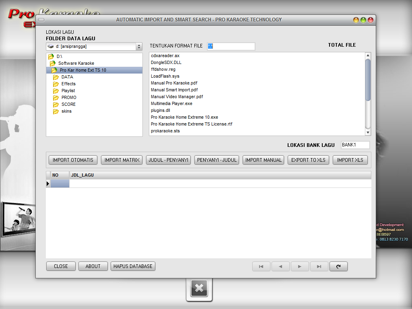
Task: Click the IMPORT MATRIX button
Action: tap(122, 160)
